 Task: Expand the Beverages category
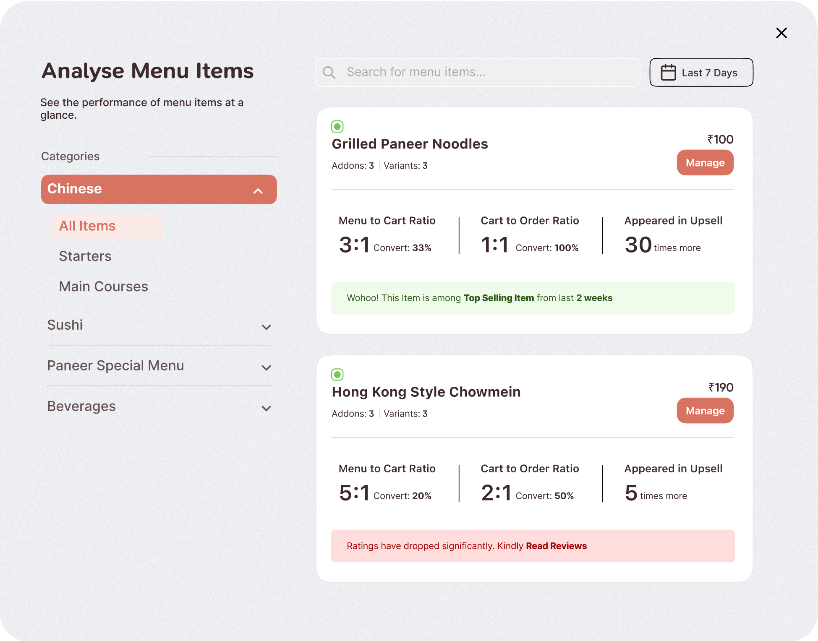(x=266, y=408)
